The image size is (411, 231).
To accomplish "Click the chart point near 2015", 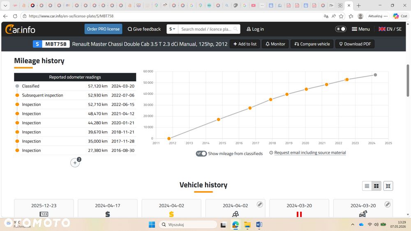I will (219, 119).
